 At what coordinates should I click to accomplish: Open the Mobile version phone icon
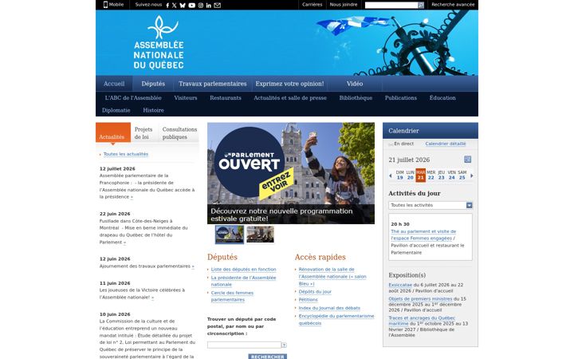[x=105, y=5]
